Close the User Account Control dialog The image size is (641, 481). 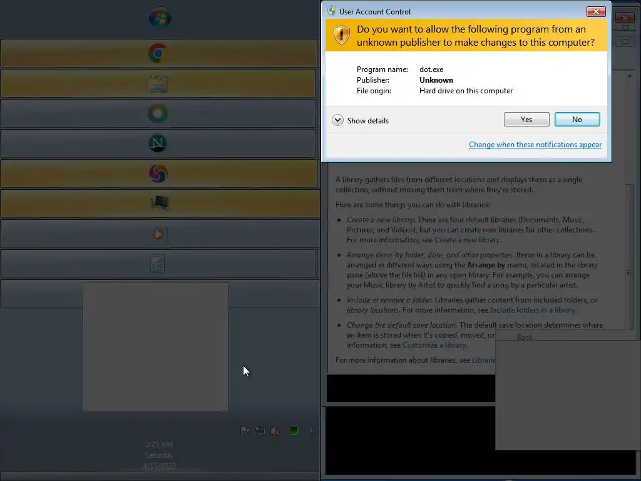point(596,11)
